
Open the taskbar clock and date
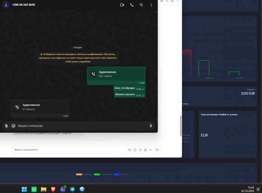(x=248, y=189)
